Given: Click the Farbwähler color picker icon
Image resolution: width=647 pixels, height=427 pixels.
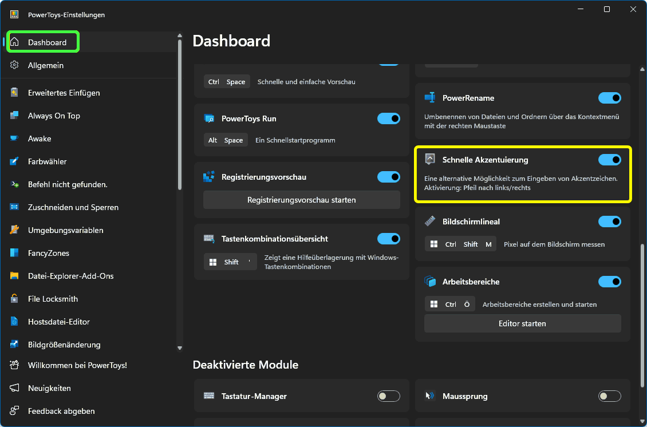Looking at the screenshot, I should click(15, 161).
